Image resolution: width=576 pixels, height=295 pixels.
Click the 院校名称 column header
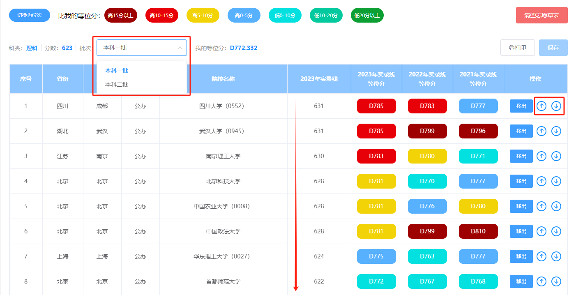click(x=223, y=79)
